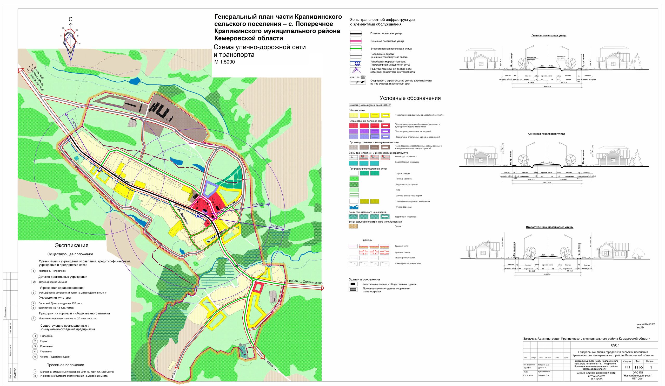Viewport: 665px width, 386px height.
Task: Click the Главная поселковая улица cross-section heading
Action: click(549, 36)
